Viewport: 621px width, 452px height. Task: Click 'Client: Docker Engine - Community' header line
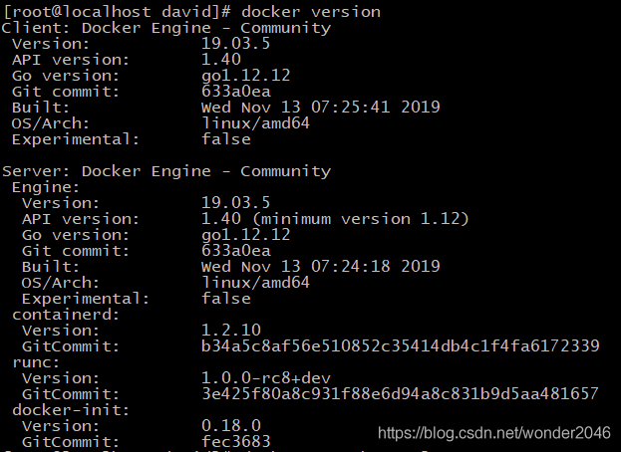click(x=166, y=28)
